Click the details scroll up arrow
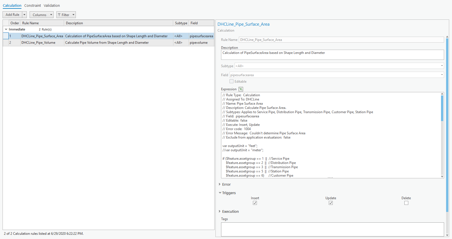The image size is (452, 239). click(447, 37)
